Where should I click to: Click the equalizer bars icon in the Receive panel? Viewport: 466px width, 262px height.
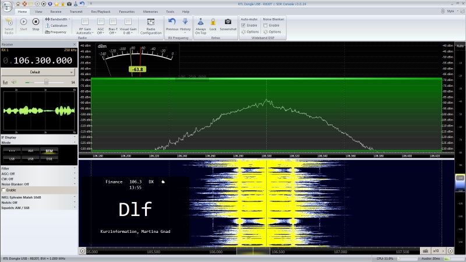[5, 82]
